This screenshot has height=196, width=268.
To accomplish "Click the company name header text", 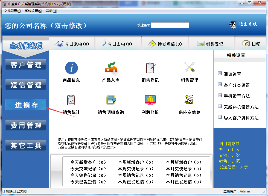I will pyautogui.click(x=45, y=26).
